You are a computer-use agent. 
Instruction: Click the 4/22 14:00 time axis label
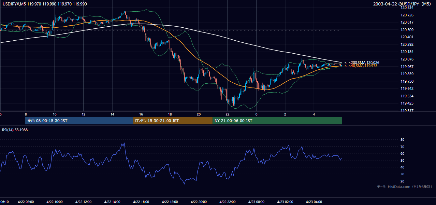pos(112,202)
